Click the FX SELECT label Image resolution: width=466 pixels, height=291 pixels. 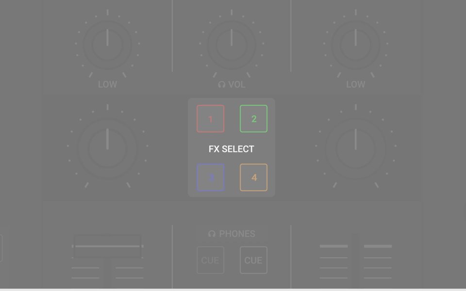(231, 149)
